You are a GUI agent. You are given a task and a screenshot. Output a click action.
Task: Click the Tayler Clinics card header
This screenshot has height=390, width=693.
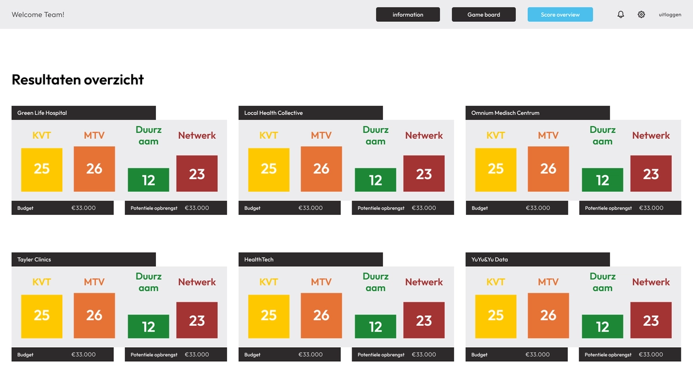tap(84, 259)
